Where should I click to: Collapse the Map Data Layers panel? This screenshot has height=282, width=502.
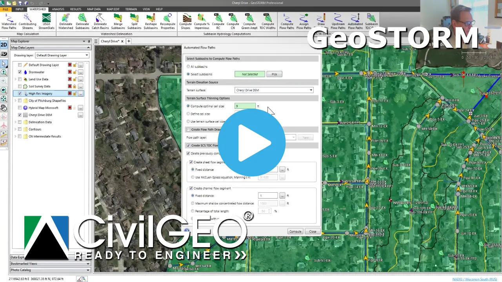(x=88, y=48)
